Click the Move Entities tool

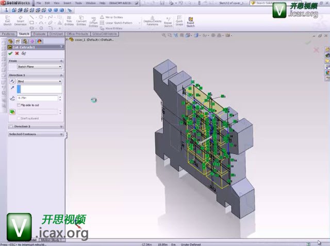pos(111,28)
